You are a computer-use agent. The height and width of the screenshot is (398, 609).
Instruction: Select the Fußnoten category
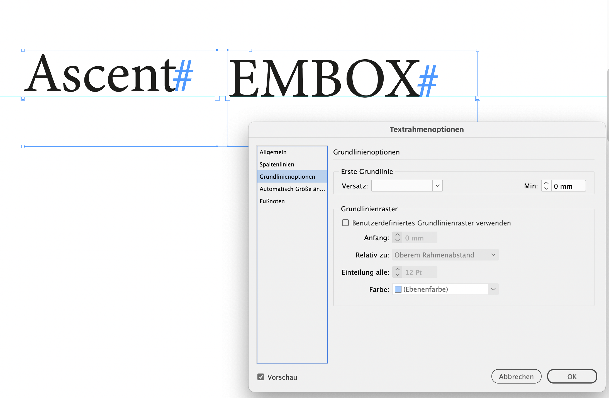272,201
